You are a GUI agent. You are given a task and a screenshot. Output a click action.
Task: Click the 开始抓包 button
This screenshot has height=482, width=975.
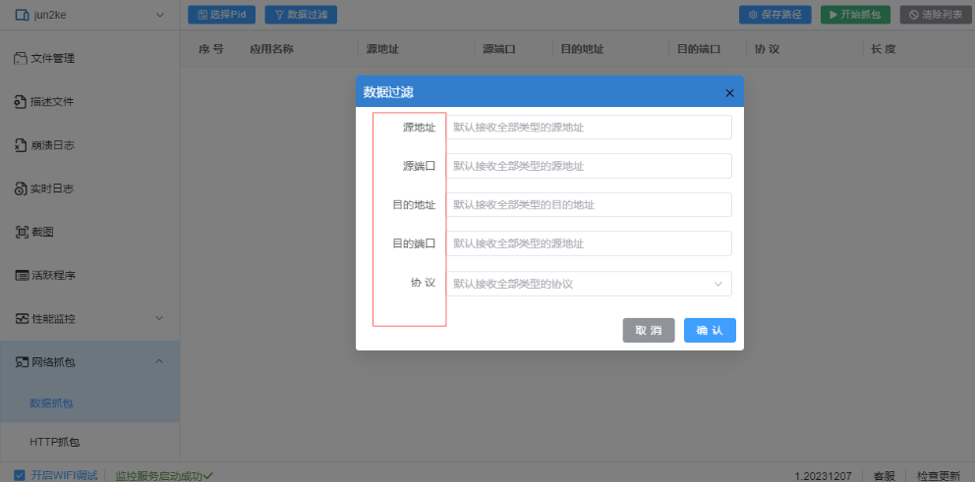(856, 15)
